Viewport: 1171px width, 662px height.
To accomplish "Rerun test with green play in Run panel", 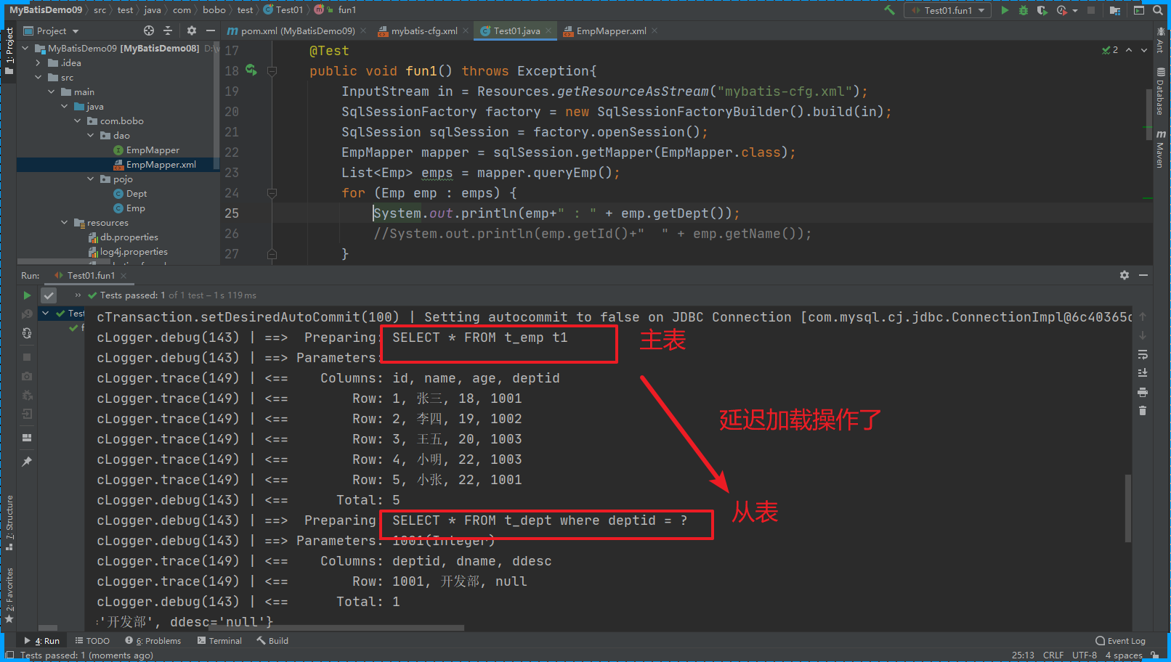I will pyautogui.click(x=27, y=295).
